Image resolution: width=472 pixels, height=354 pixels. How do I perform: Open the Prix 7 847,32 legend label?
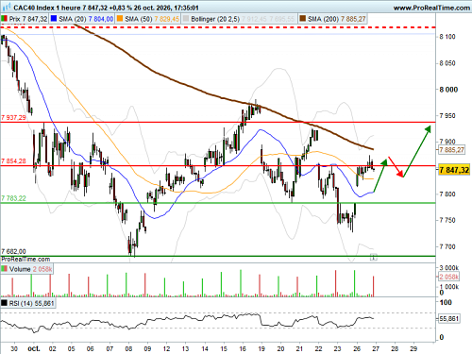pyautogui.click(x=28, y=19)
